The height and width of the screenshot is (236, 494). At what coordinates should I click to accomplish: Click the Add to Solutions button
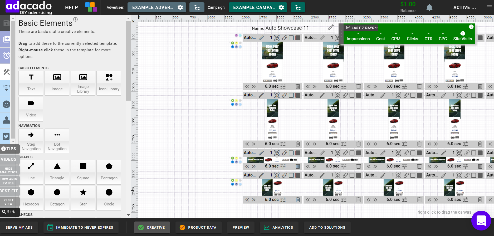pos(327,227)
